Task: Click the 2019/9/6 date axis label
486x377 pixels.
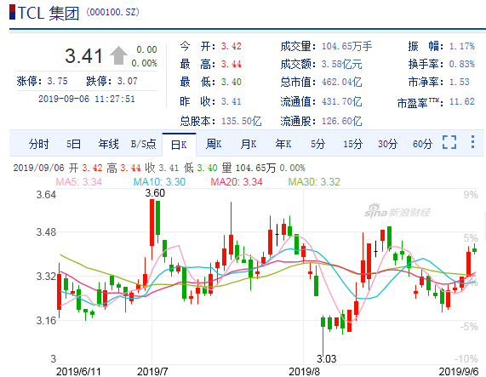Action: pyautogui.click(x=459, y=371)
